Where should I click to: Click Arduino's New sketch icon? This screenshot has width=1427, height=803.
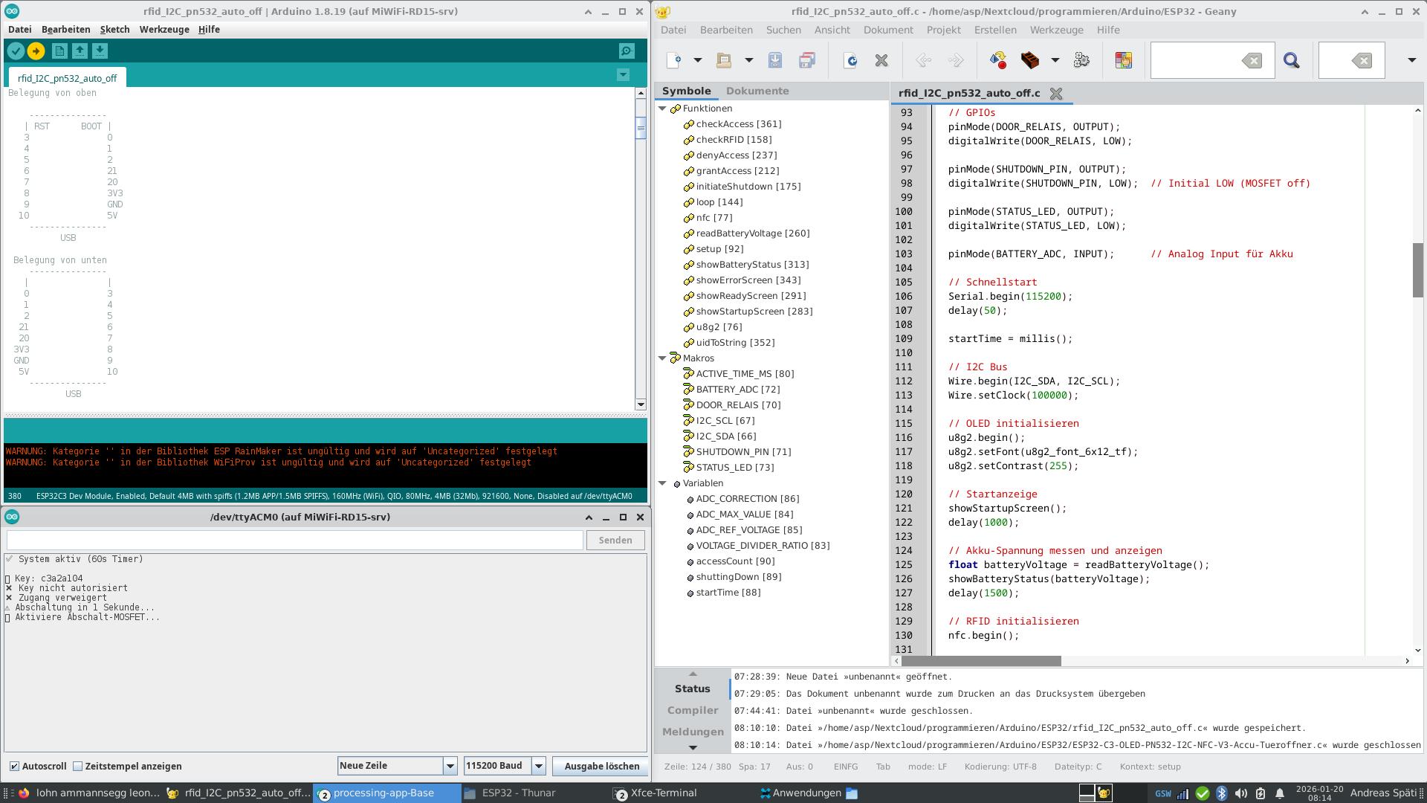click(x=59, y=51)
